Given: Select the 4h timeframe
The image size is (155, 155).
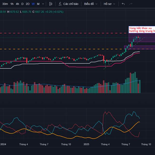Looking at the screenshot, I should tap(17, 4).
